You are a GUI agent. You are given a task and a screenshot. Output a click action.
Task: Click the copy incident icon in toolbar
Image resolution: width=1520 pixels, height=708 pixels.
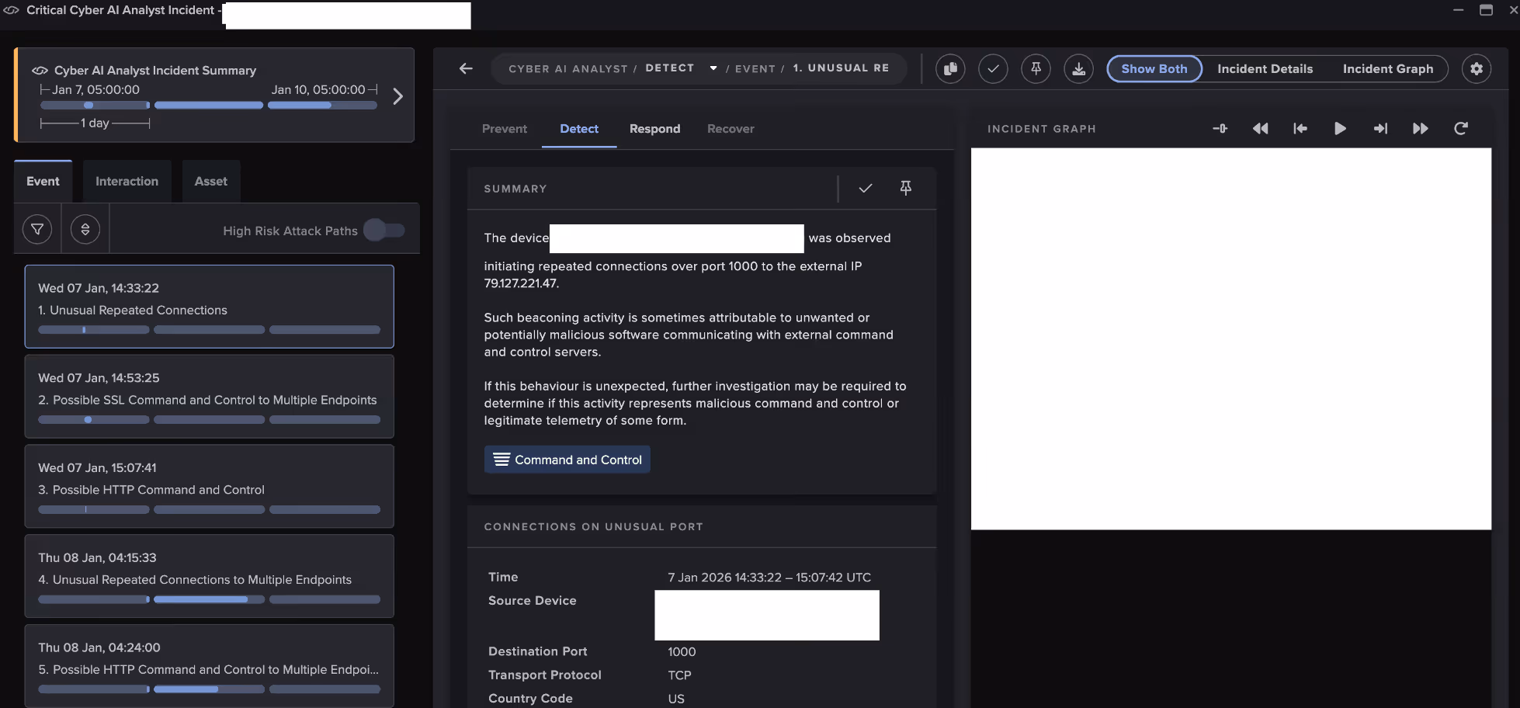click(x=950, y=69)
